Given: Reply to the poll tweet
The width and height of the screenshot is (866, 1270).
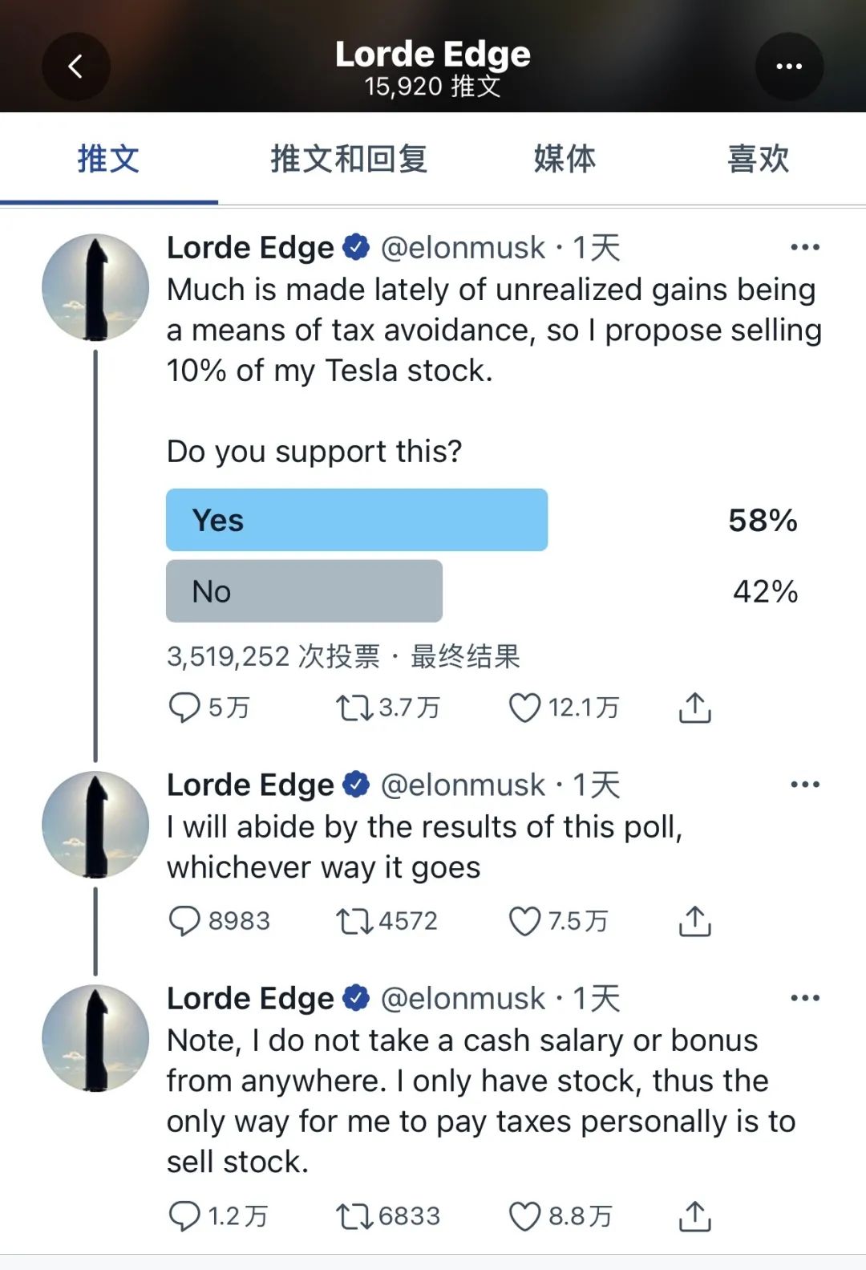Looking at the screenshot, I should [x=186, y=708].
